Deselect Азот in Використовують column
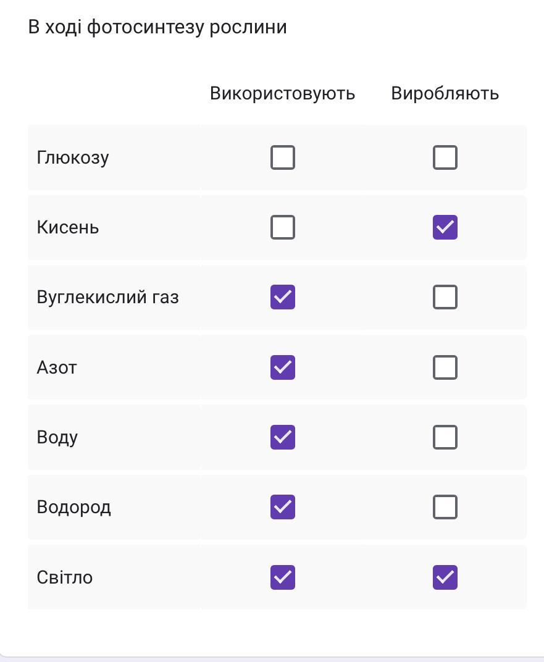Viewport: 544px width, 662px height. (x=282, y=367)
